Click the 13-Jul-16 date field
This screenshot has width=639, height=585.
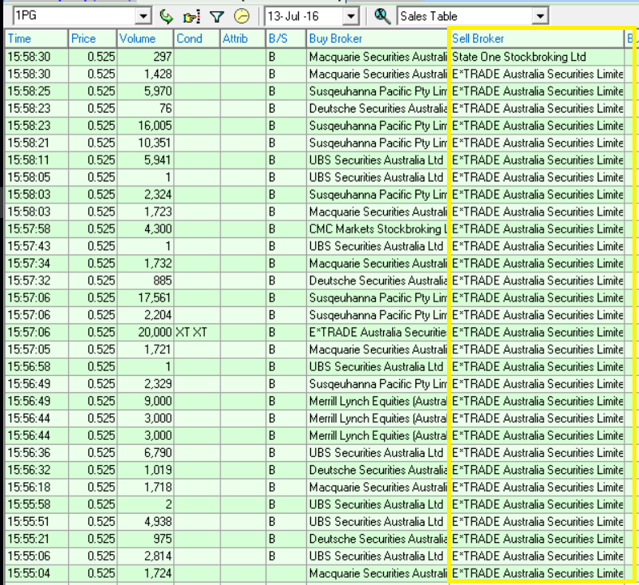click(x=305, y=16)
